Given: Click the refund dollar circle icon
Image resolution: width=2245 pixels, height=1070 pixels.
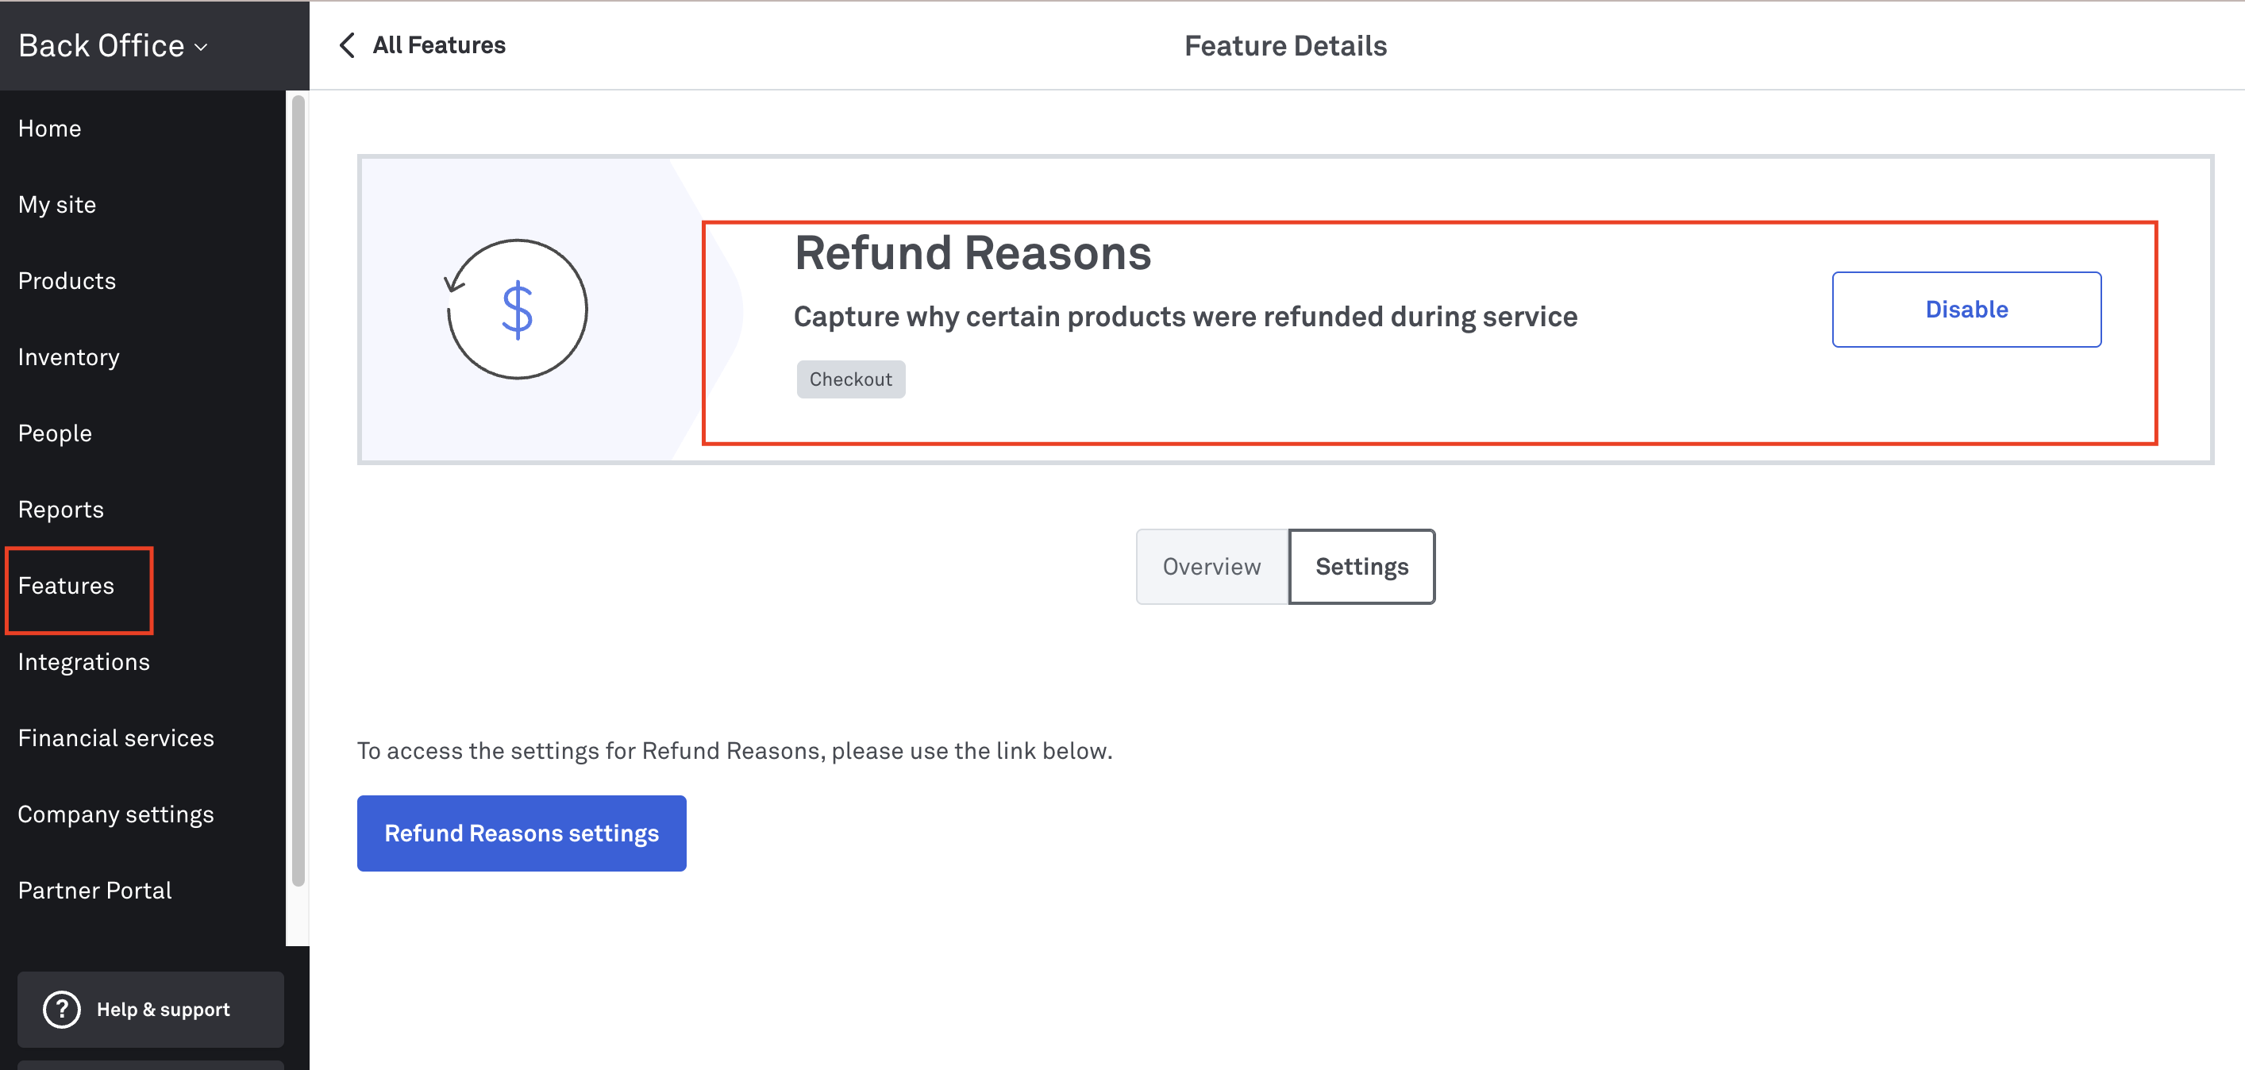Looking at the screenshot, I should pos(517,310).
